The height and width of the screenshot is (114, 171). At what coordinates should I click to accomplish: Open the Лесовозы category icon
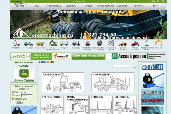[76, 43]
